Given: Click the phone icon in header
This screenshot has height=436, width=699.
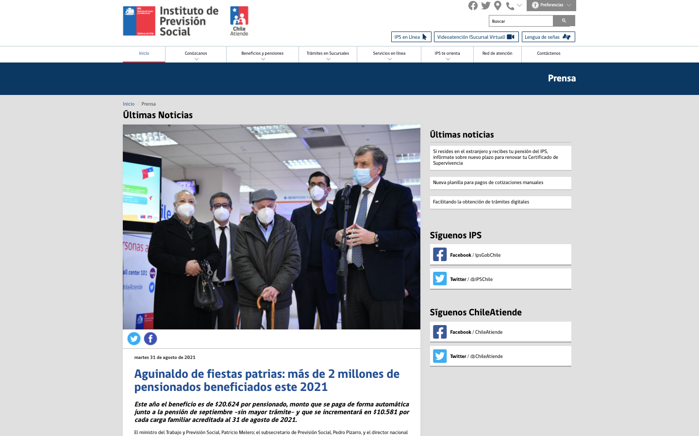Looking at the screenshot, I should (x=510, y=6).
